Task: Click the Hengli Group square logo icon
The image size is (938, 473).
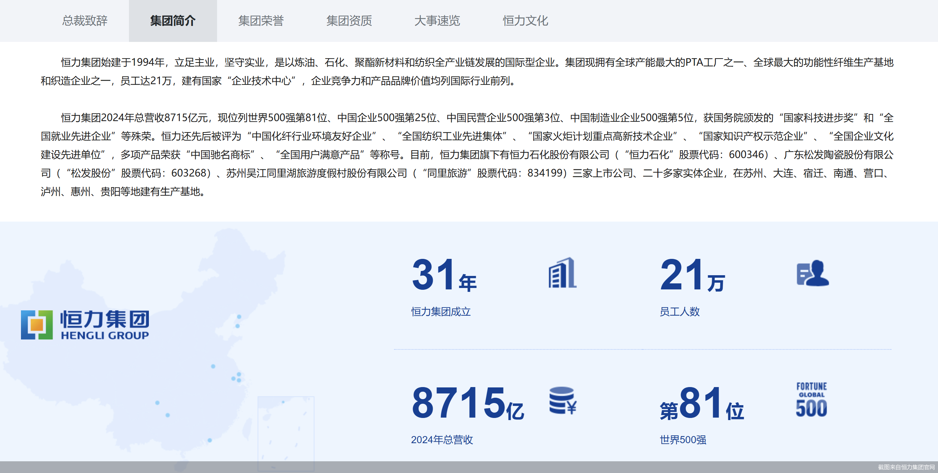Action: [x=37, y=325]
